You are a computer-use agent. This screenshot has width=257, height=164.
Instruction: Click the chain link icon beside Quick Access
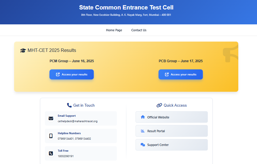pos(159,105)
